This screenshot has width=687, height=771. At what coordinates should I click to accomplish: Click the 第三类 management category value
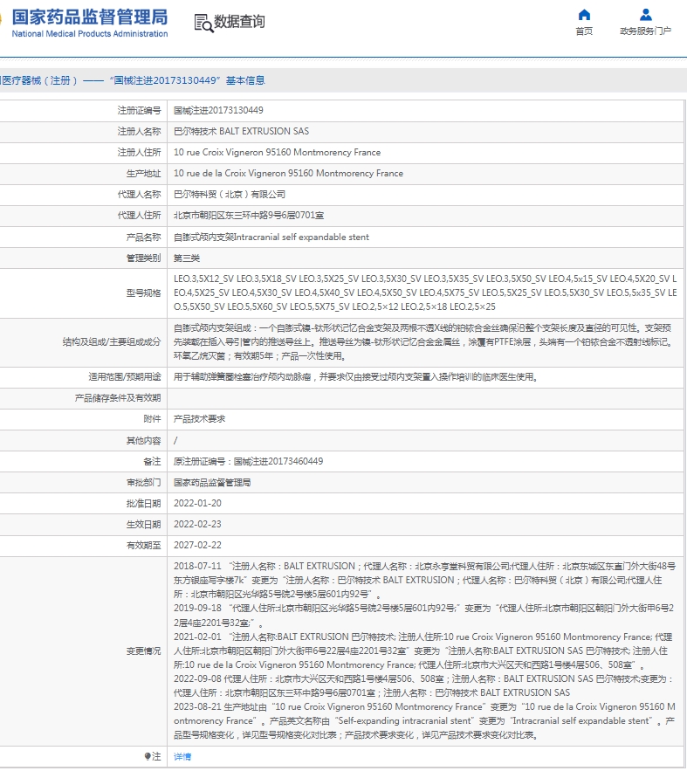tap(187, 258)
